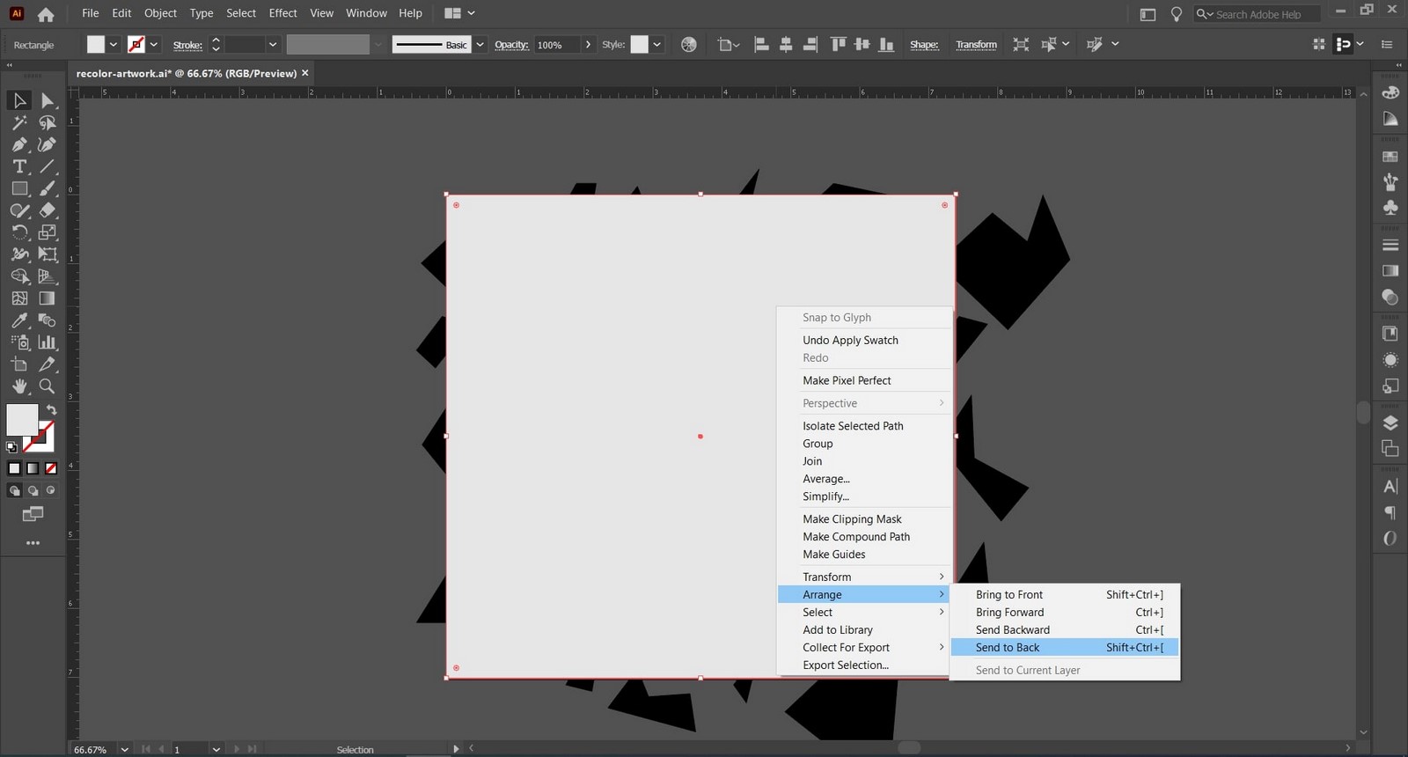Open stroke weight dropdown
Image resolution: width=1408 pixels, height=757 pixels.
[273, 44]
